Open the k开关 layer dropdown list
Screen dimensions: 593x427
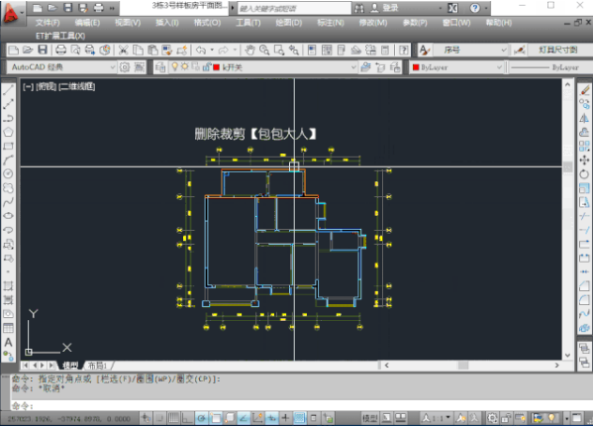click(353, 67)
